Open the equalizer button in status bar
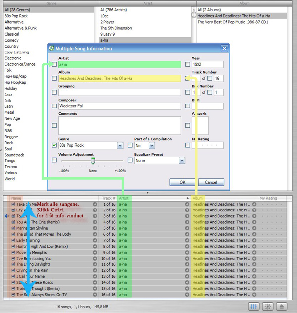Viewport: 297px width, 313px height. 254,306
